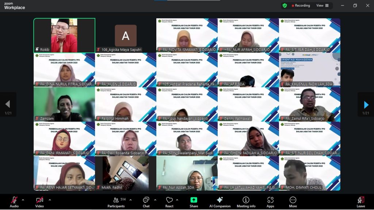Screen dimensions: 374x210
Task: Click the red Recording indicator
Action: tap(301, 5)
